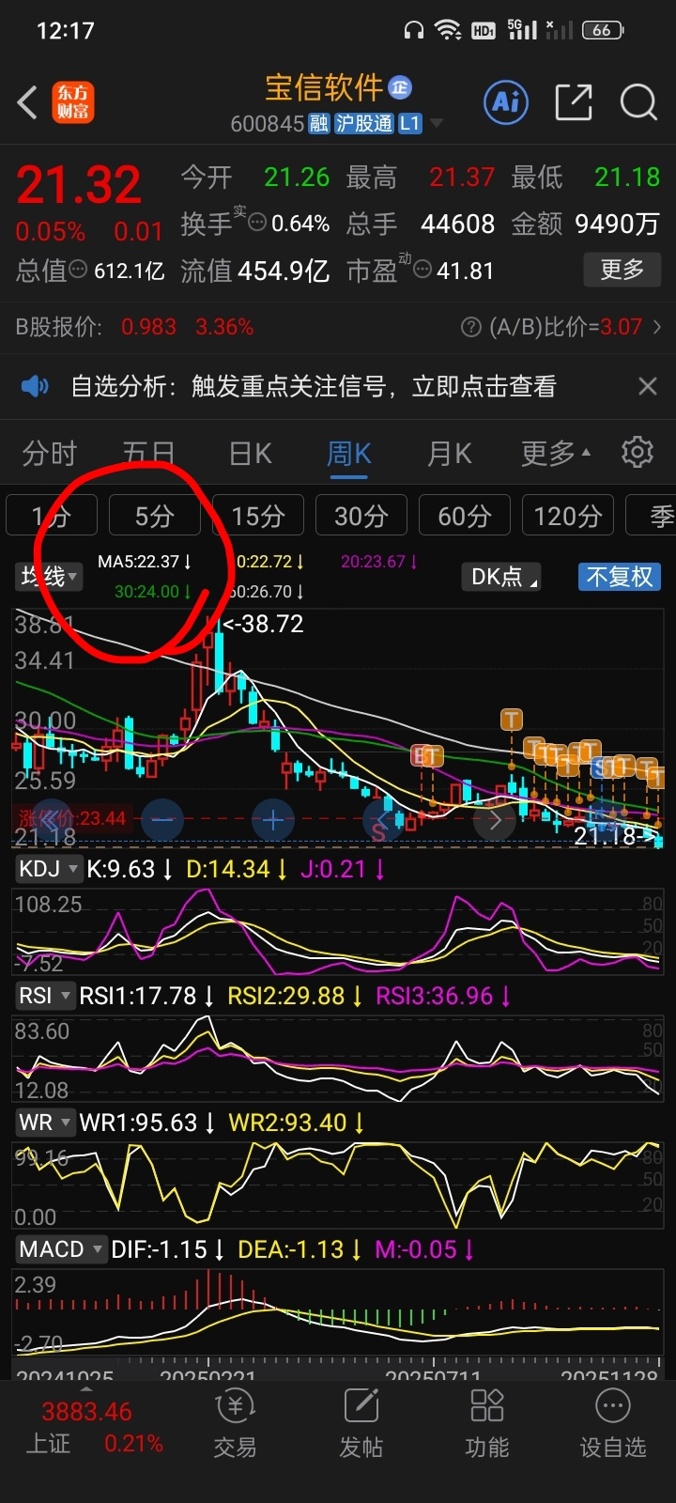Open the WR indicator dropdown
The image size is (676, 1503).
click(x=44, y=1123)
